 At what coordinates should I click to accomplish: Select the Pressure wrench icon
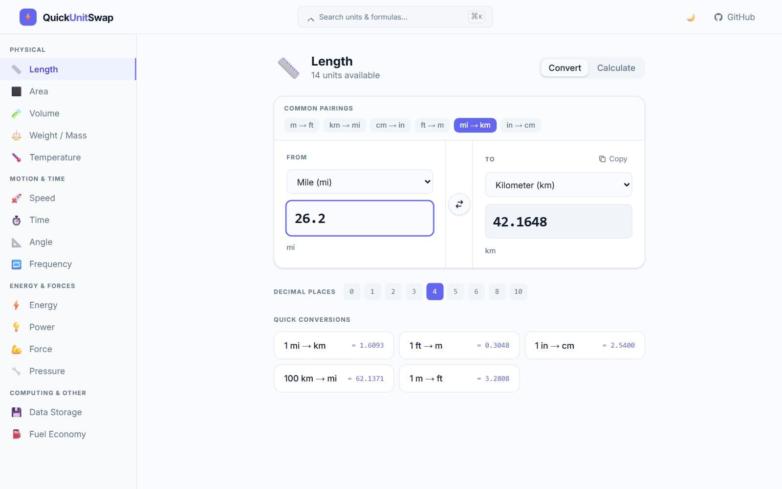pos(17,371)
